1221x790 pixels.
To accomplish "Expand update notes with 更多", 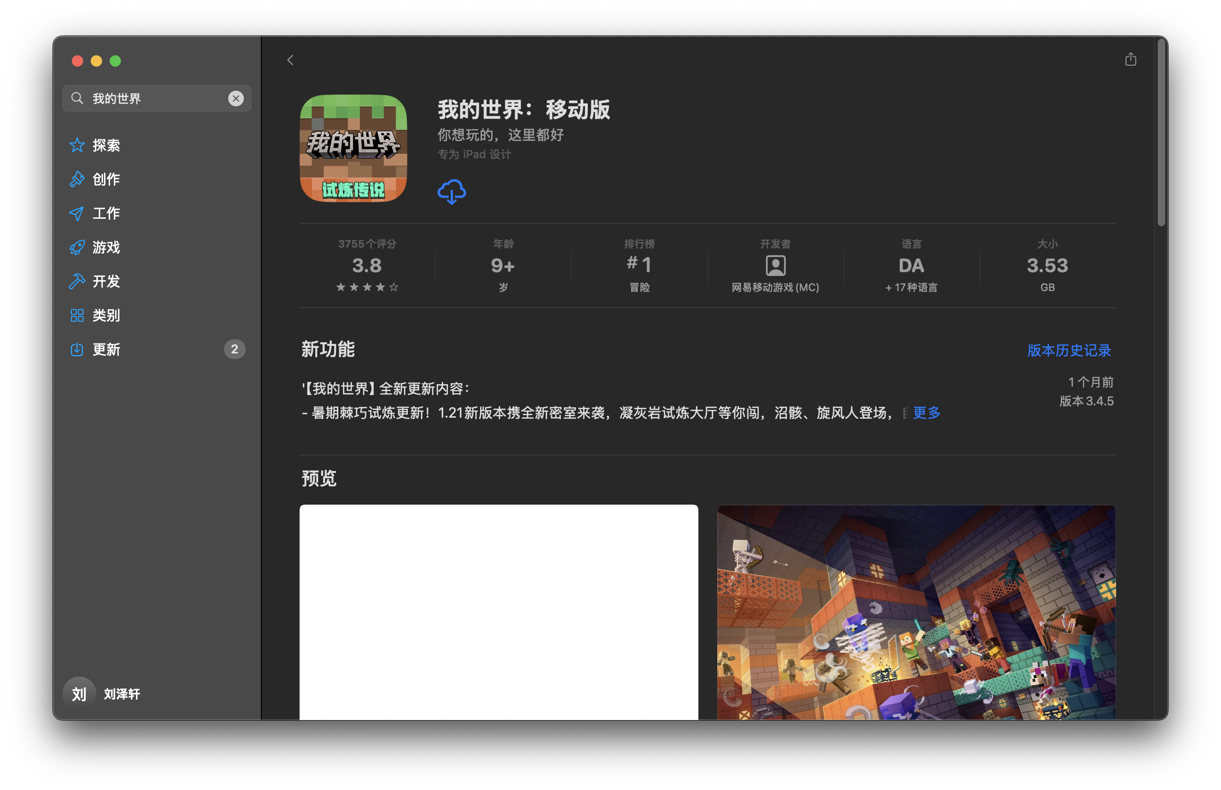I will tap(926, 413).
